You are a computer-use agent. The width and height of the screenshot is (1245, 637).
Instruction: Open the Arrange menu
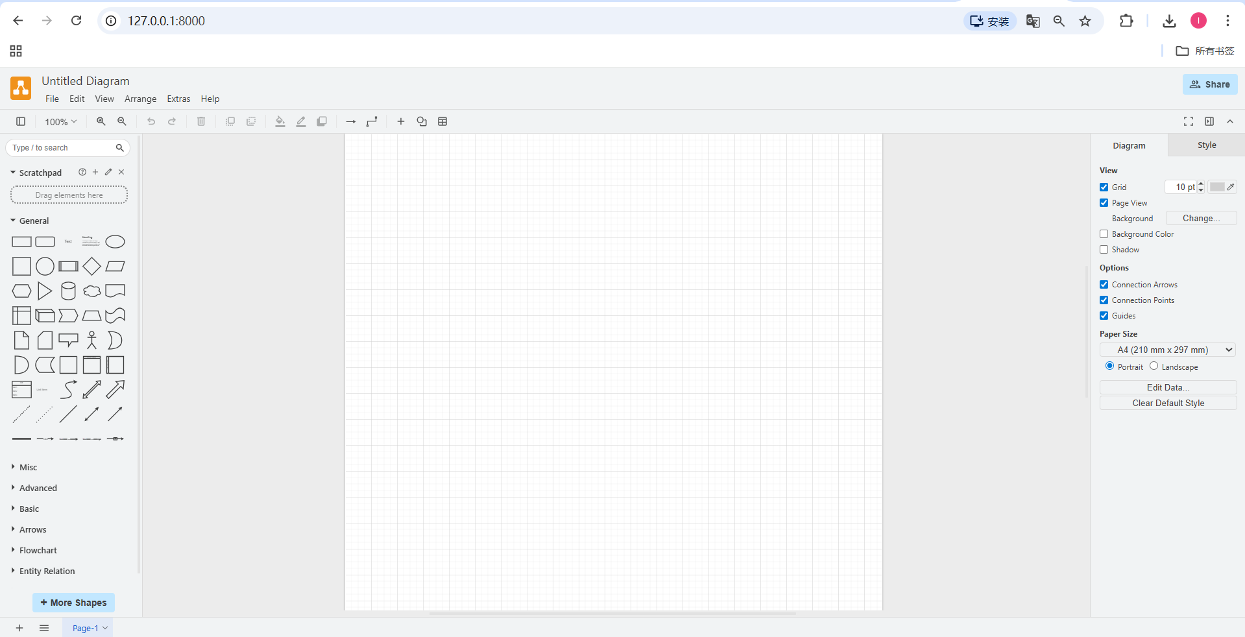pyautogui.click(x=140, y=99)
